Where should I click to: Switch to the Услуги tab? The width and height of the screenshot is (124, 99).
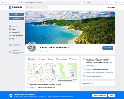[73, 59]
